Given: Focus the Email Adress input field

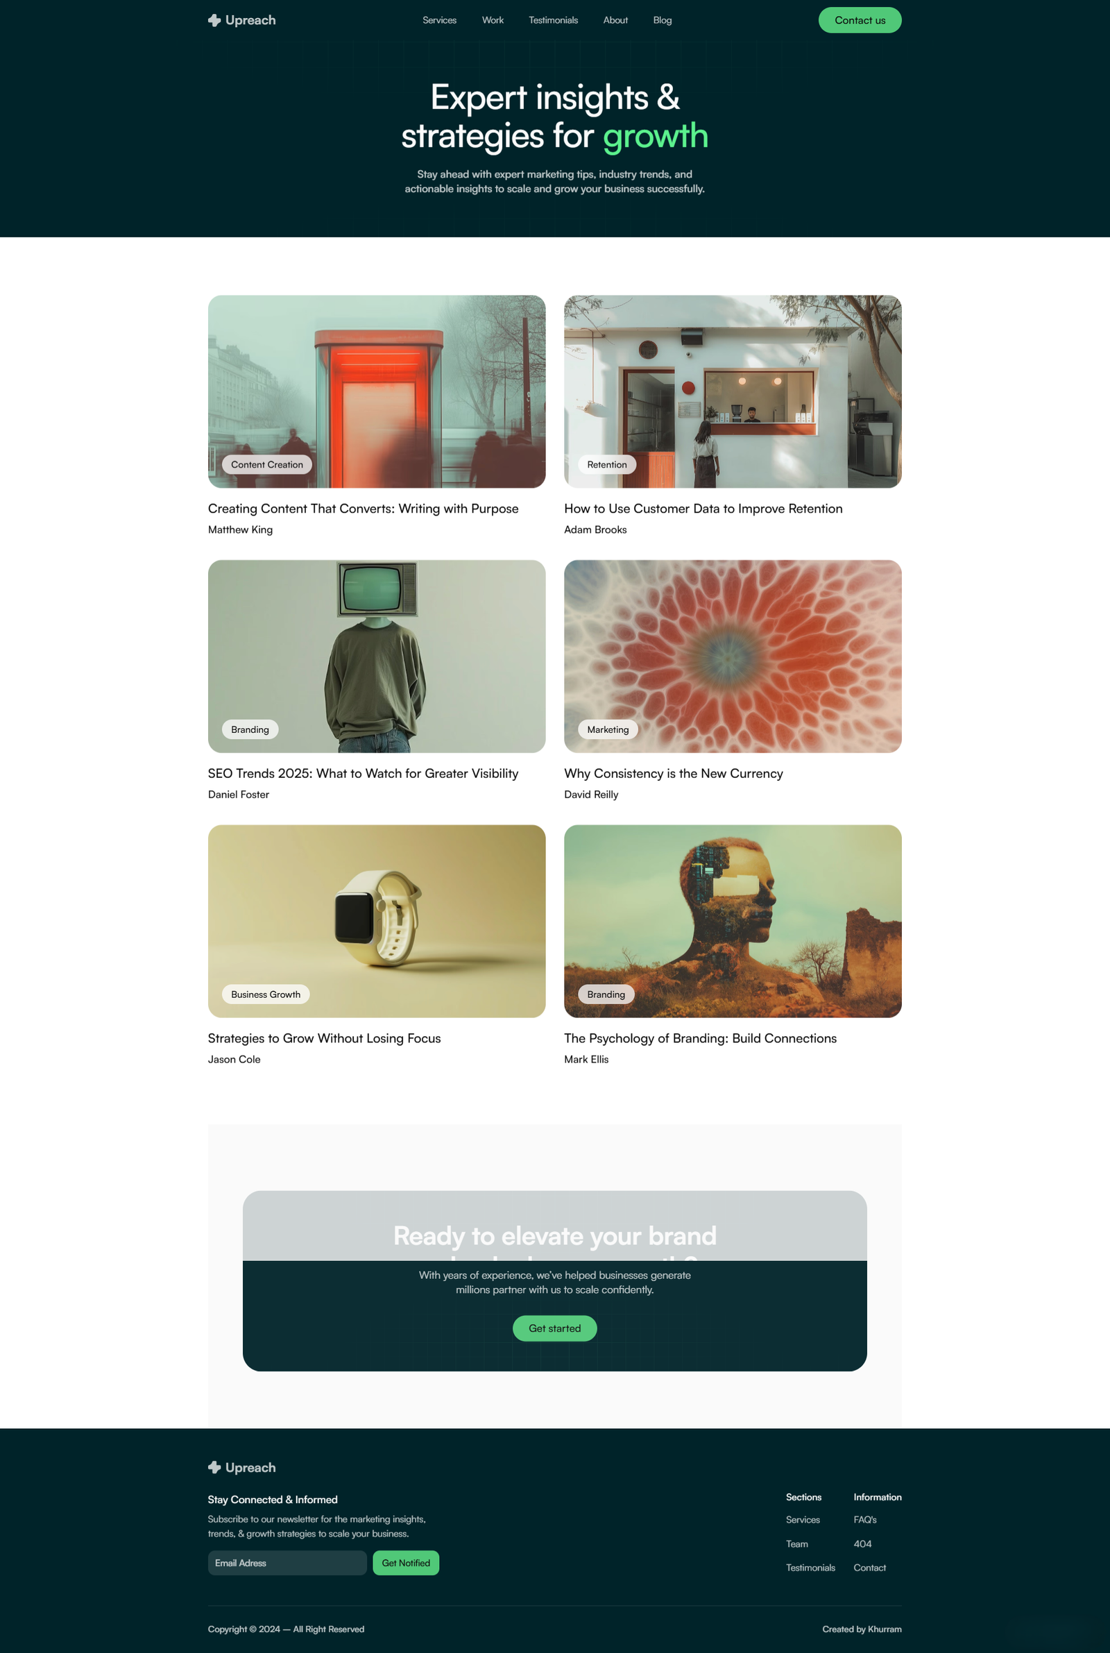Looking at the screenshot, I should coord(287,1563).
